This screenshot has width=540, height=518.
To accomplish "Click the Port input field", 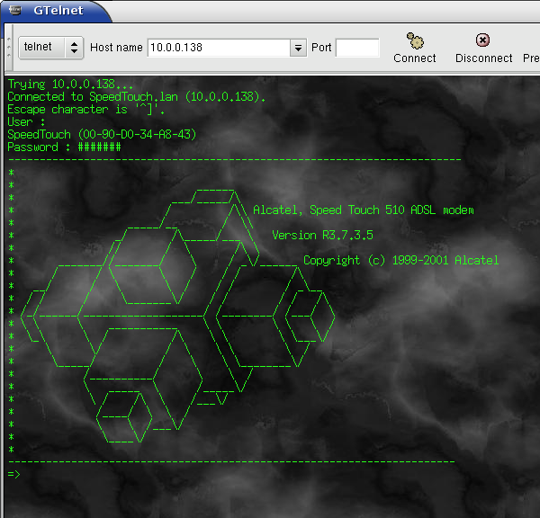I will [x=357, y=48].
